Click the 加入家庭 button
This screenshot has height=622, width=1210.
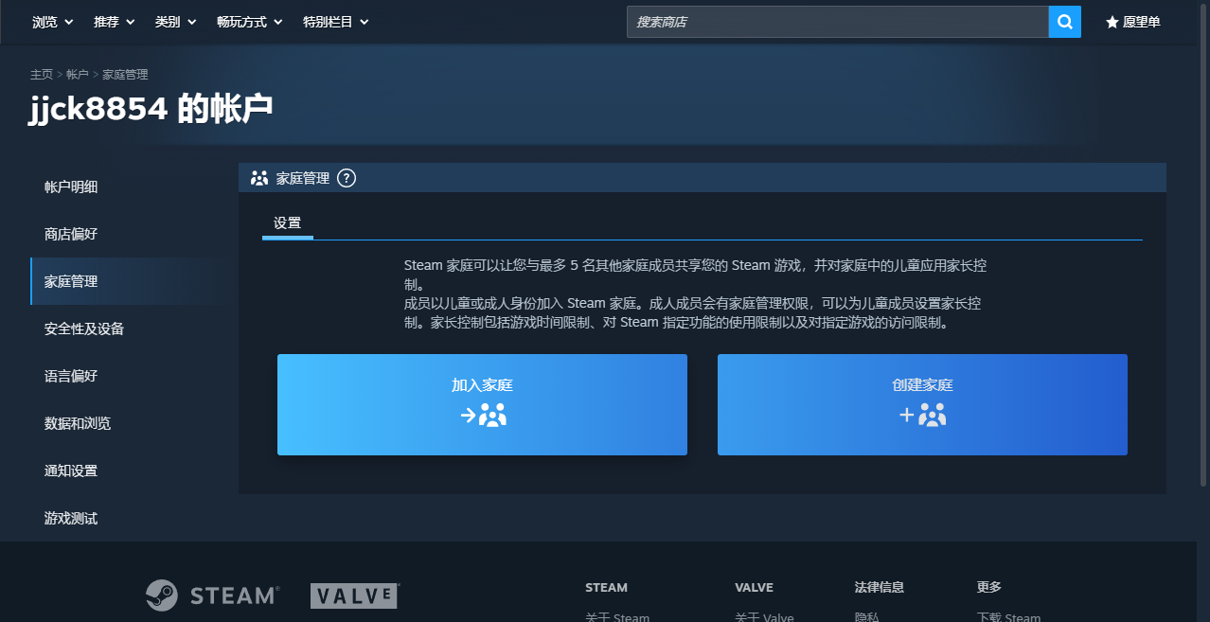pyautogui.click(x=482, y=404)
